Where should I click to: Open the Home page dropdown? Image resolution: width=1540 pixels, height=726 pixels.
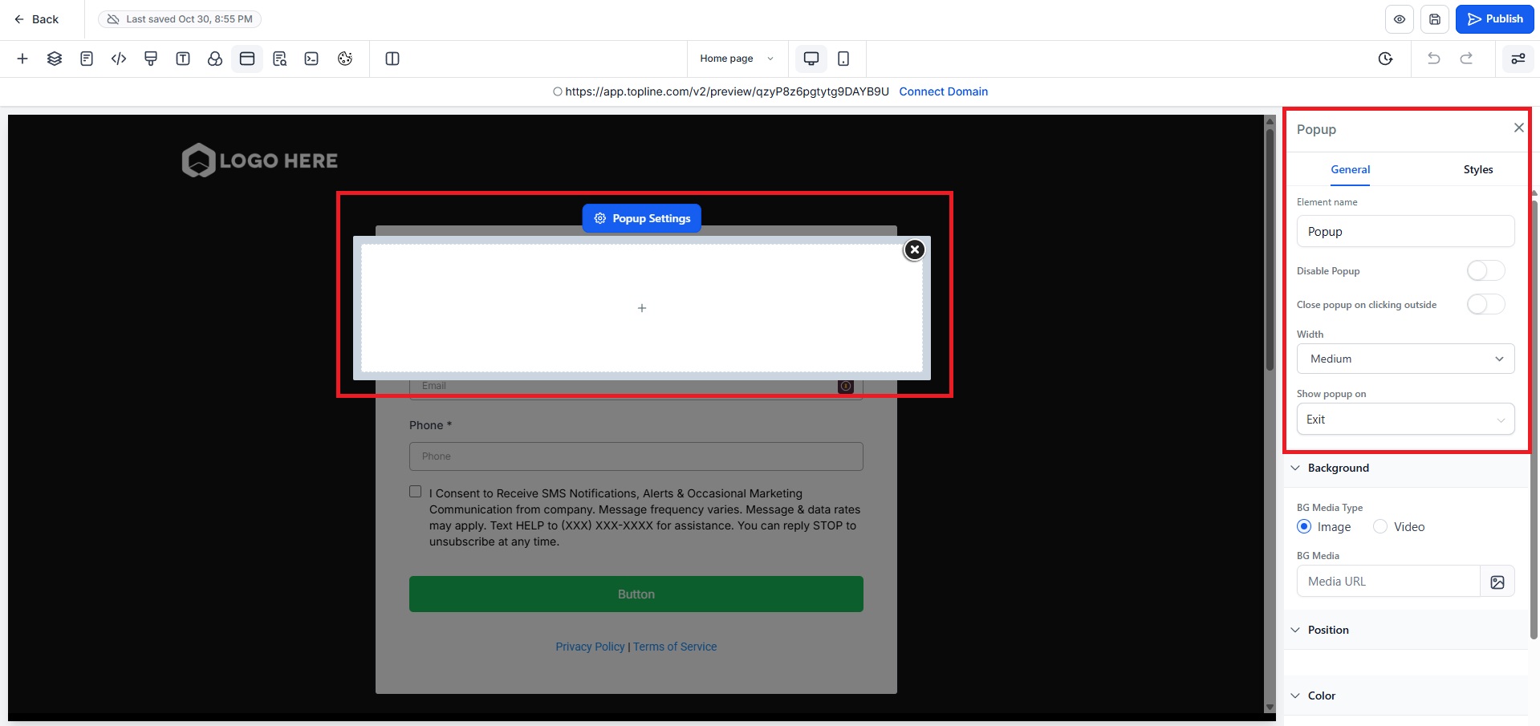[736, 59]
